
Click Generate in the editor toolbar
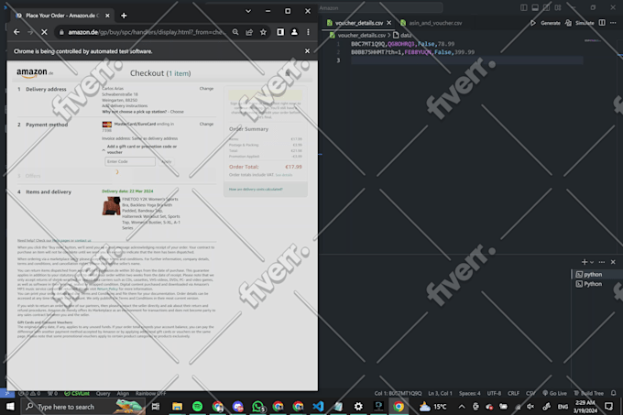[x=551, y=23]
